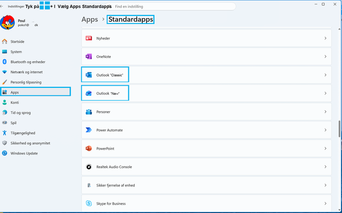Click the Poul user name
This screenshot has width=342, height=213.
tap(21, 21)
